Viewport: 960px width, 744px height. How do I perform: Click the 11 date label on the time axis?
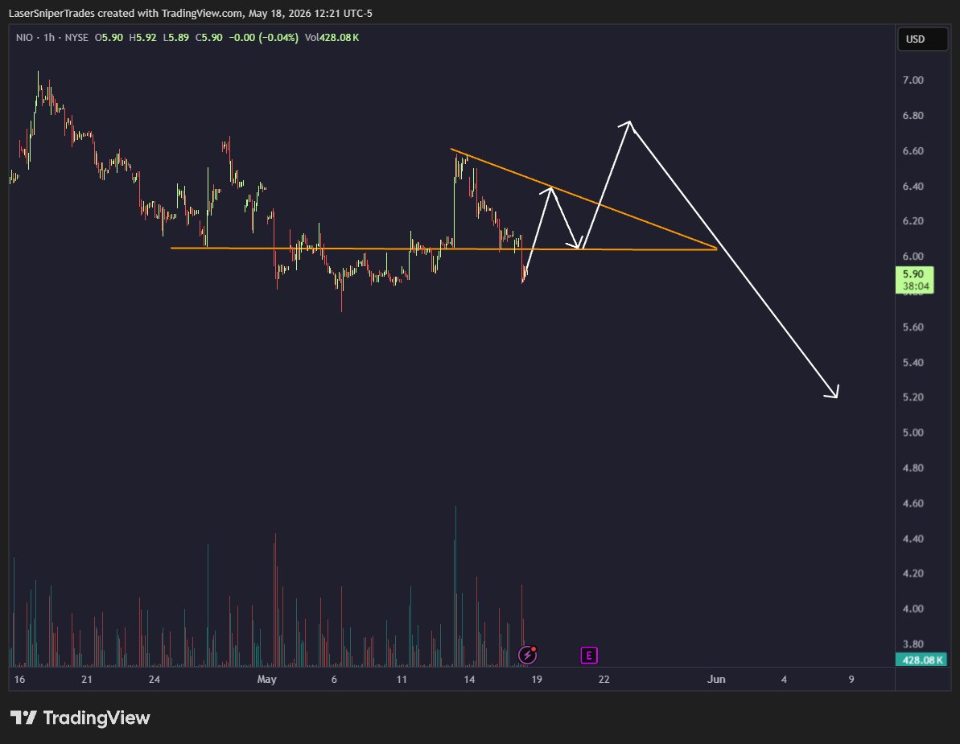coord(402,679)
